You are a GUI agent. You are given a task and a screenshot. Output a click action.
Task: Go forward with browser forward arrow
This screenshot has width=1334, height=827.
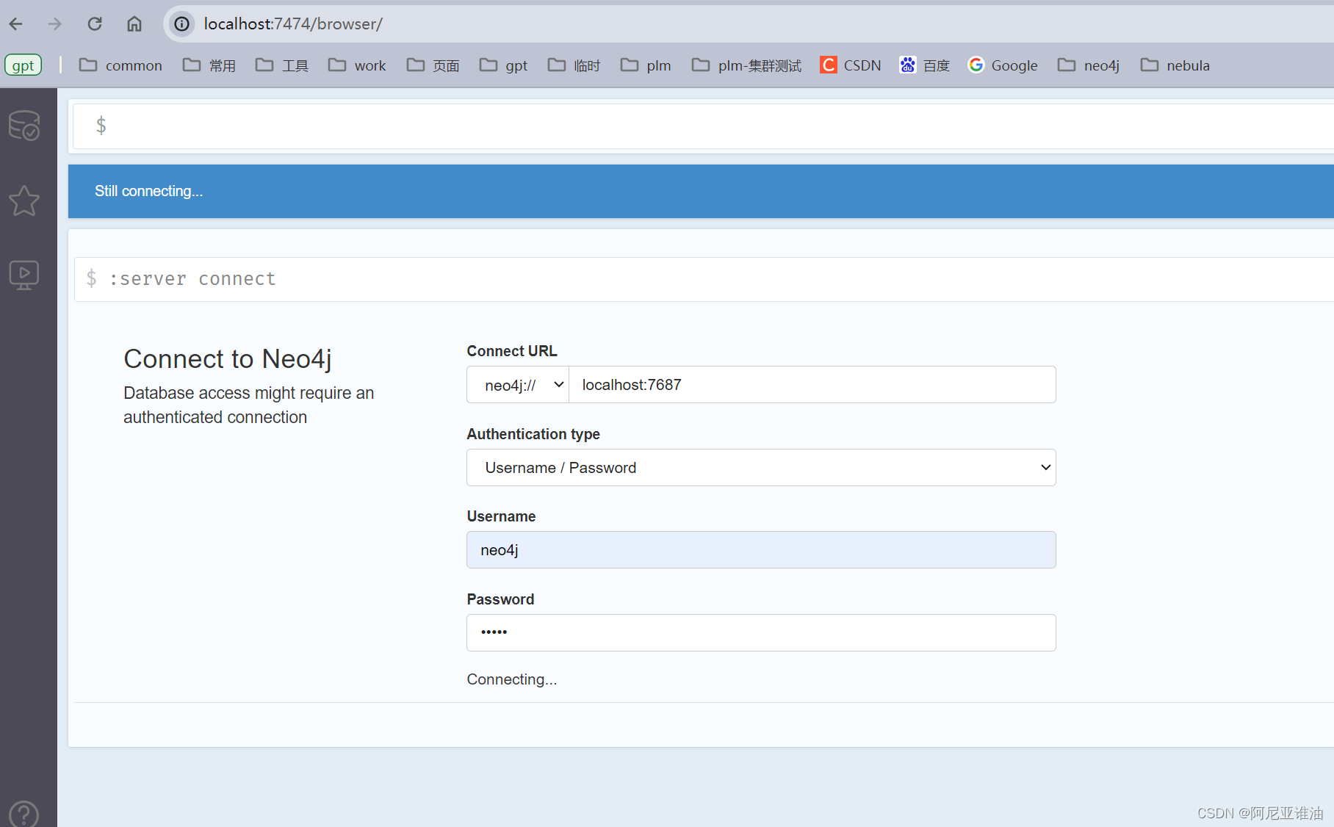tap(55, 24)
